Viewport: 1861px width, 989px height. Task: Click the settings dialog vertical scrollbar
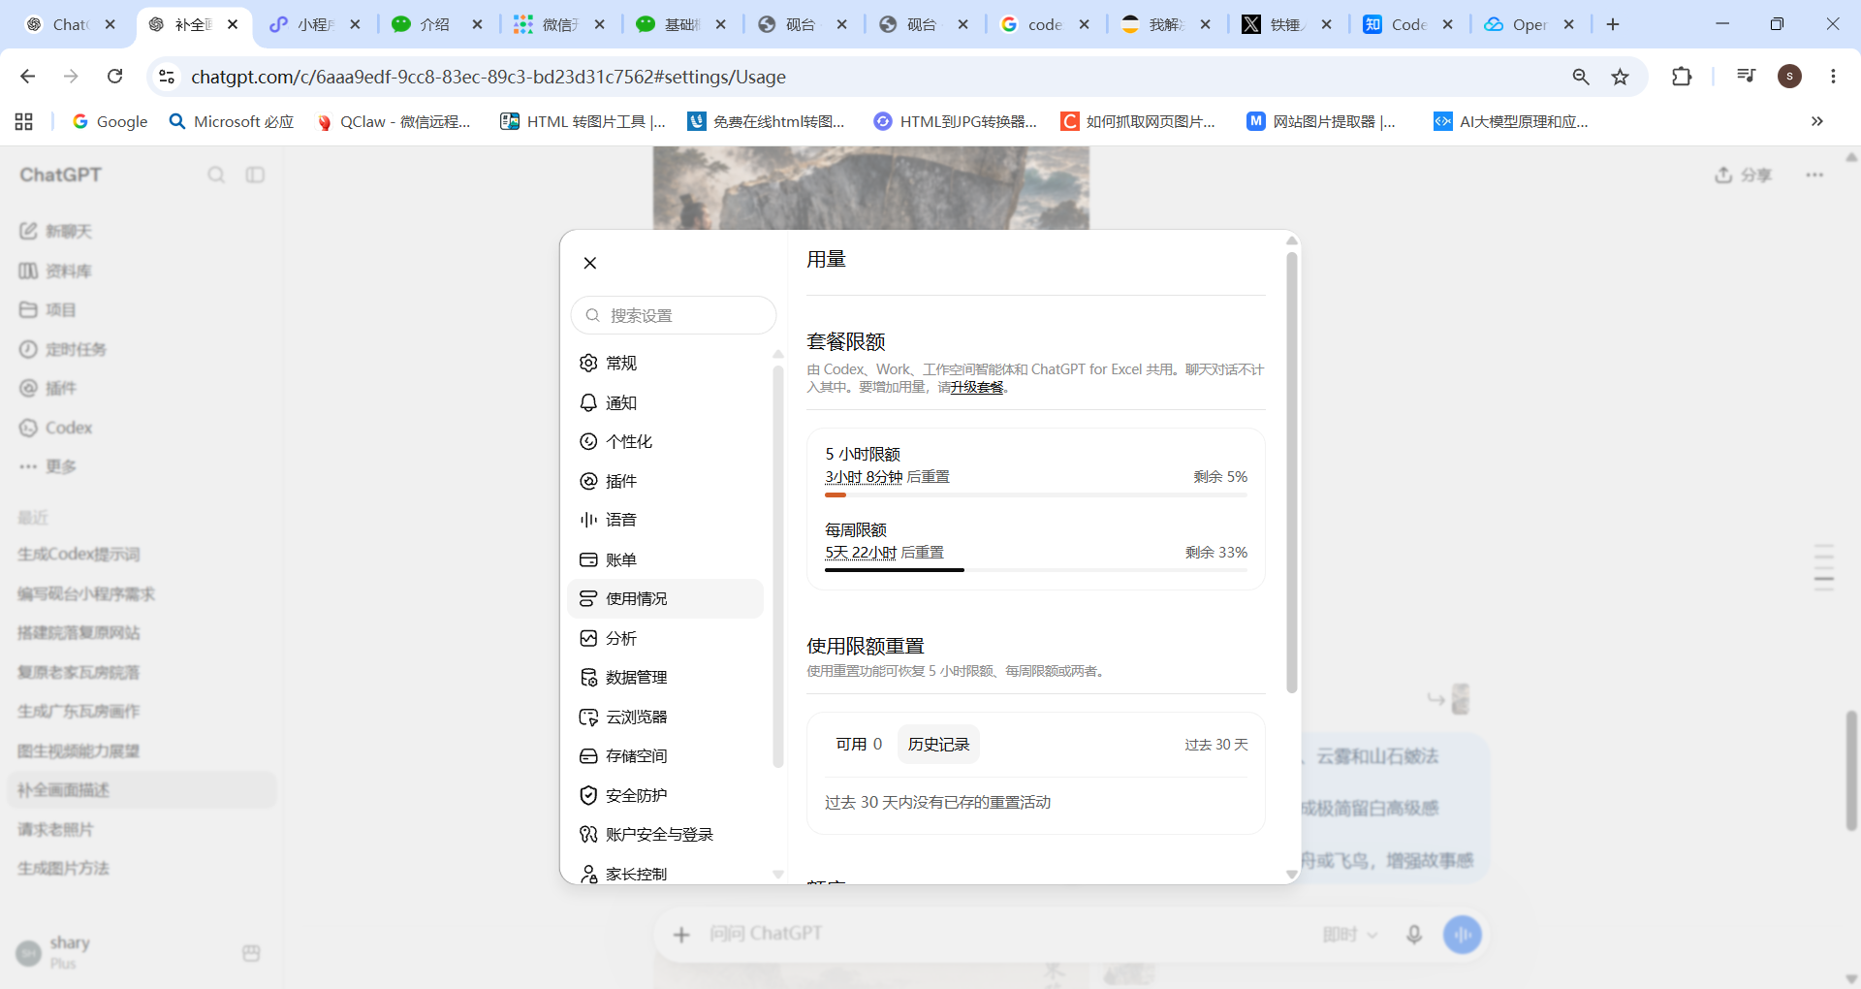tap(1291, 473)
